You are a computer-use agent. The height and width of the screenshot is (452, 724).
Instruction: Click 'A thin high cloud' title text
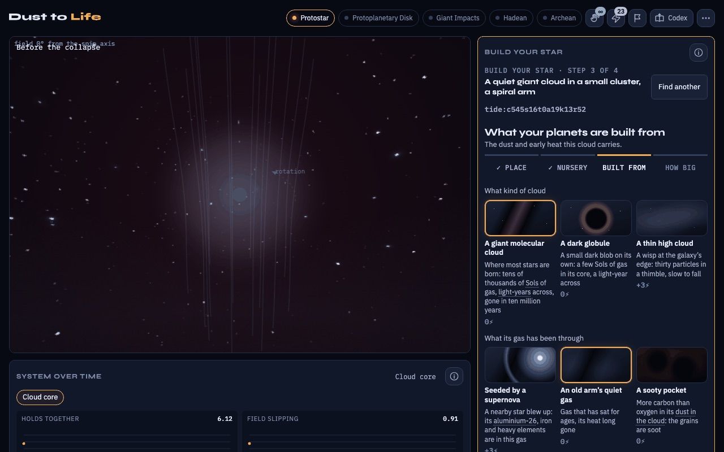(x=665, y=244)
